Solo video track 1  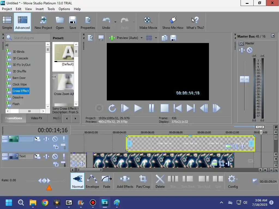pyautogui.click(x=64, y=139)
